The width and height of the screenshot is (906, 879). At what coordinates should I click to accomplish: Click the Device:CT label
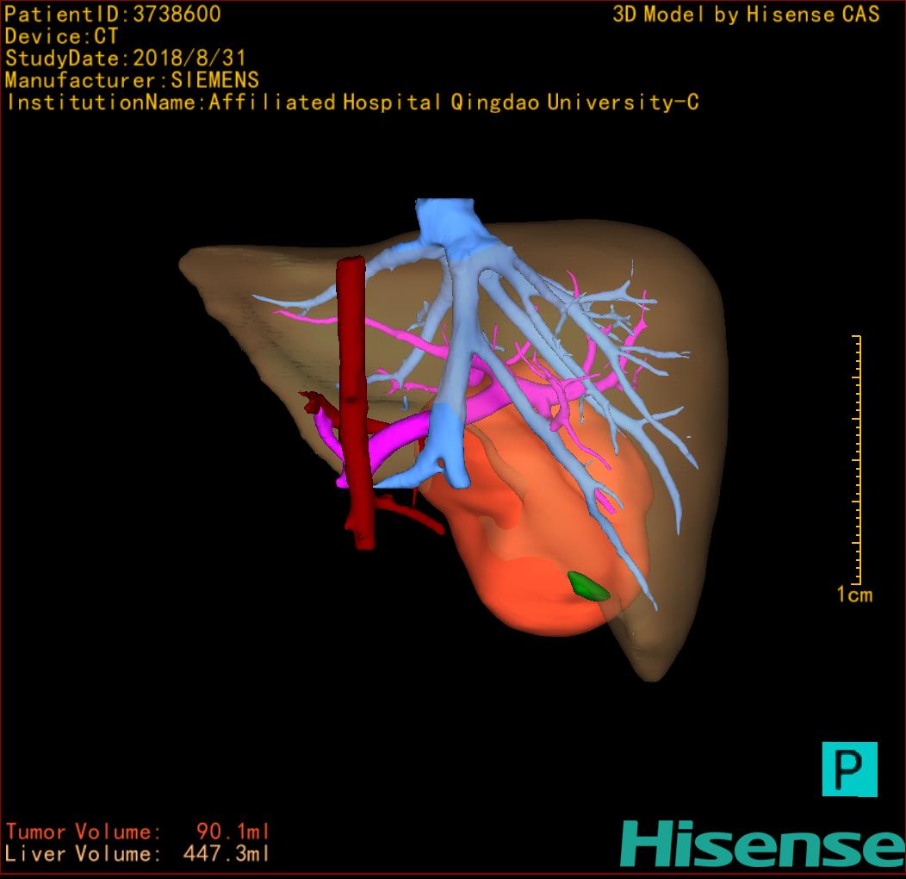tap(61, 36)
